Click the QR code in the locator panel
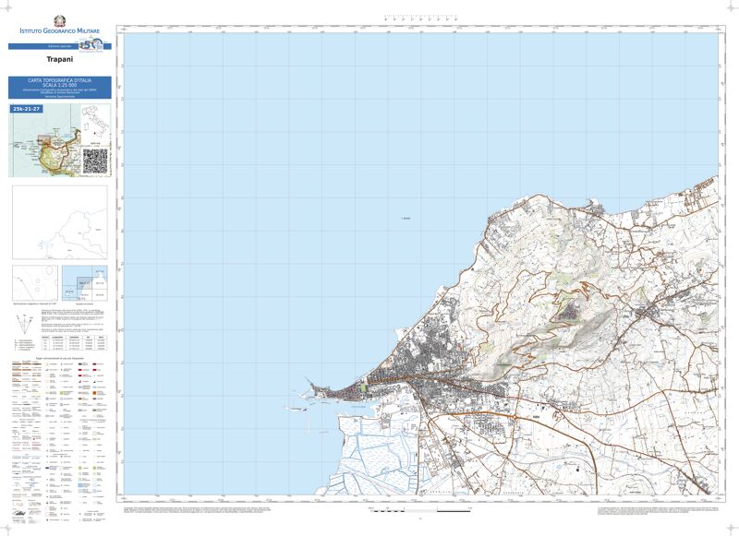 [x=95, y=161]
